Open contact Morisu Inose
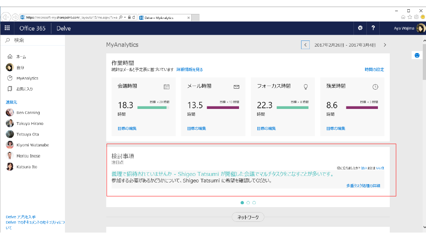Viewport: 426px width, 239px height. point(28,156)
